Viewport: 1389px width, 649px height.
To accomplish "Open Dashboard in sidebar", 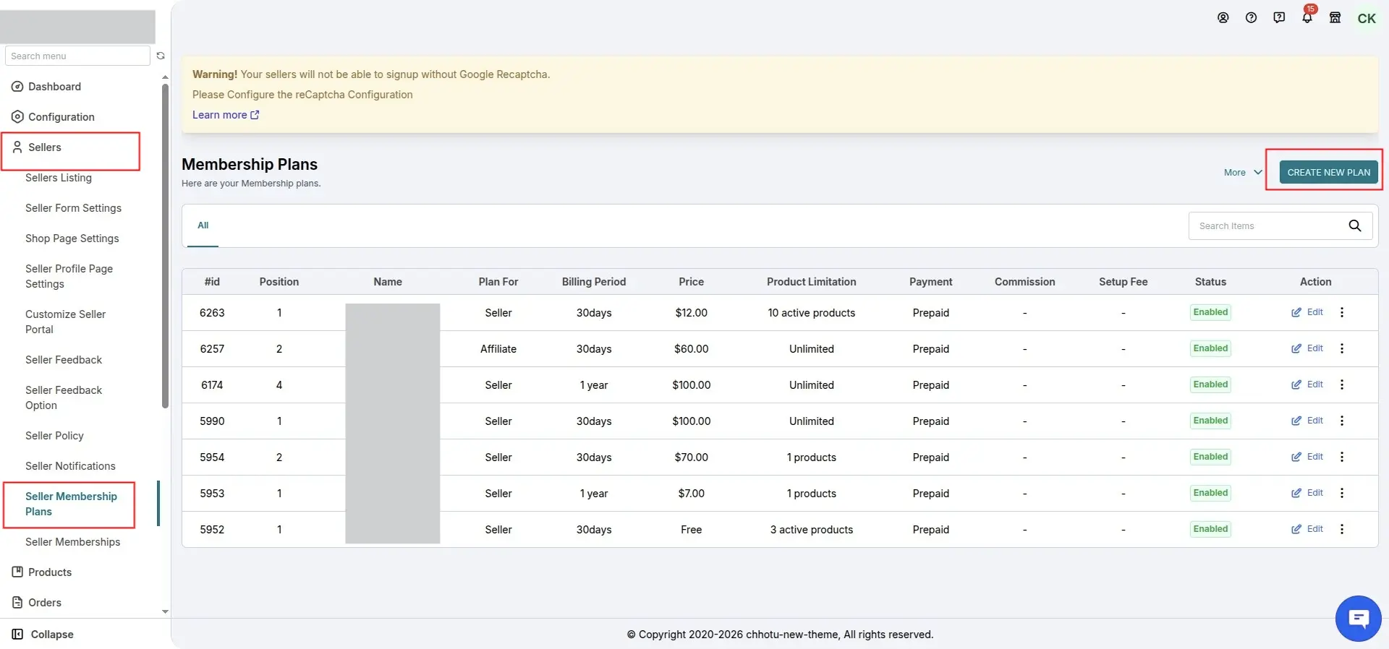I will (x=46, y=87).
